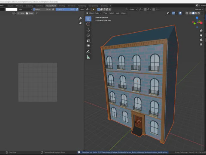The image size is (206, 155).
Task: Toggle radius pressure sensitivity
Action: [53, 9]
